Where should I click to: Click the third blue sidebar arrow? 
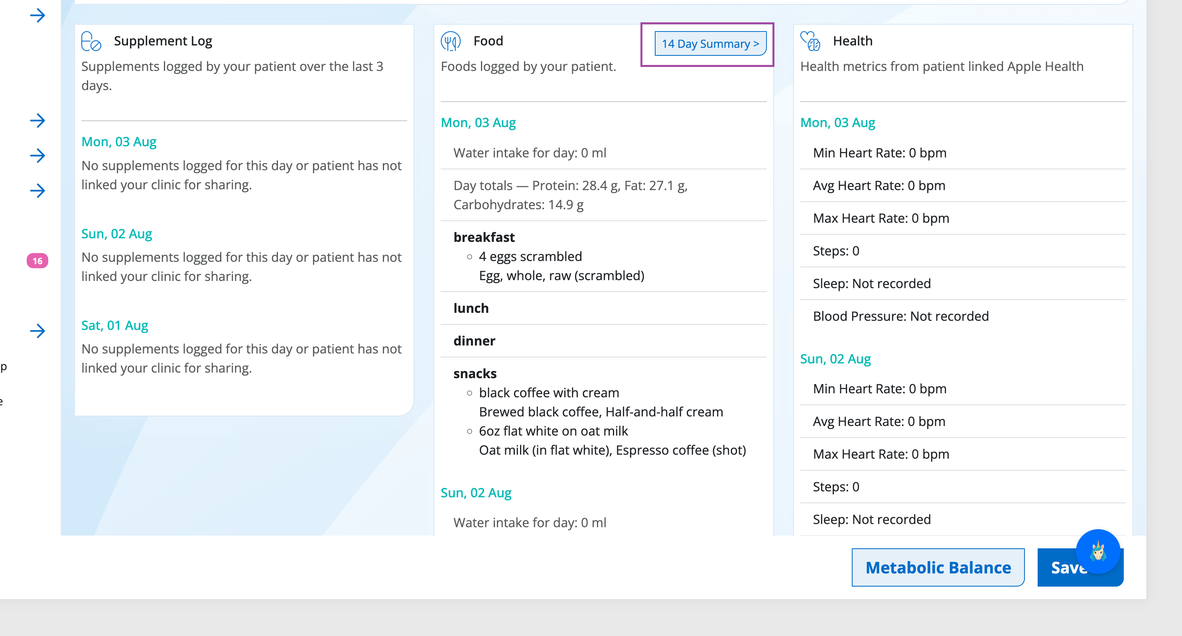pos(37,156)
